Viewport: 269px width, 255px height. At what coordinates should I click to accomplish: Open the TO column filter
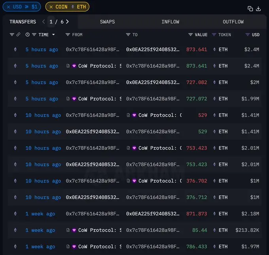point(128,35)
